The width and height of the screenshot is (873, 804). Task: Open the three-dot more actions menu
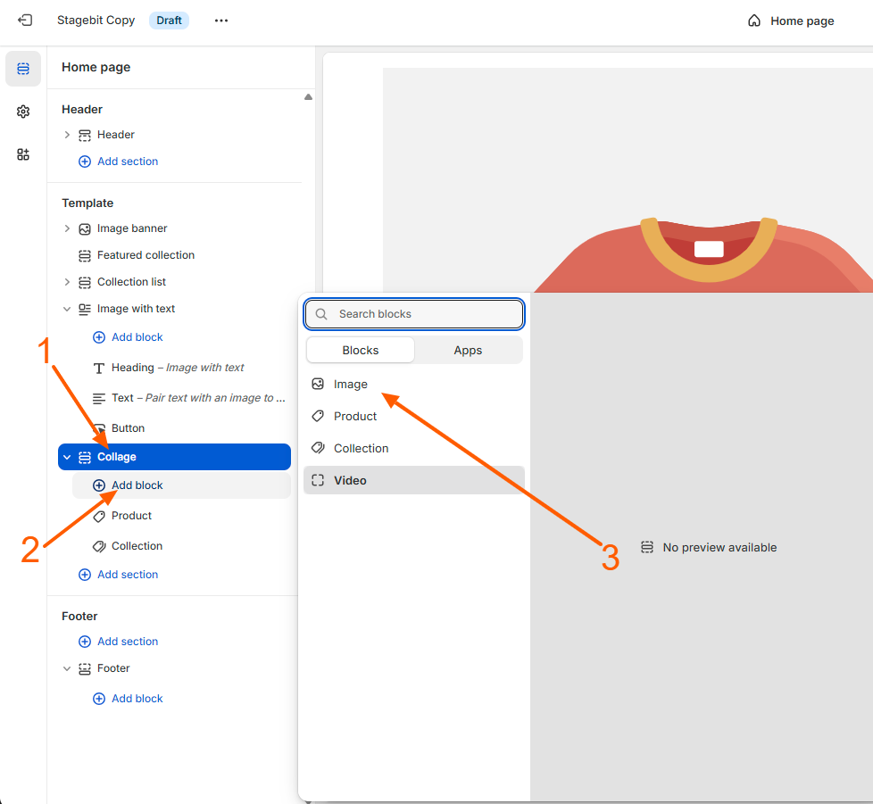[x=221, y=21]
